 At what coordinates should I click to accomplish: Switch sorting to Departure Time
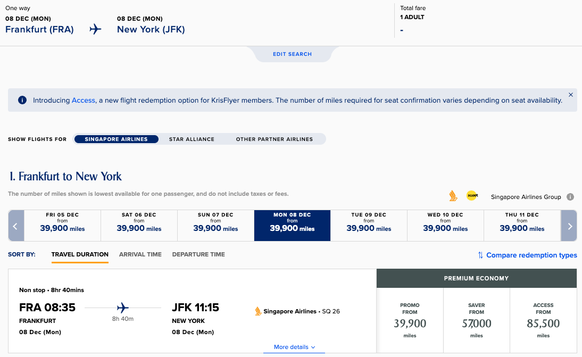(x=198, y=254)
